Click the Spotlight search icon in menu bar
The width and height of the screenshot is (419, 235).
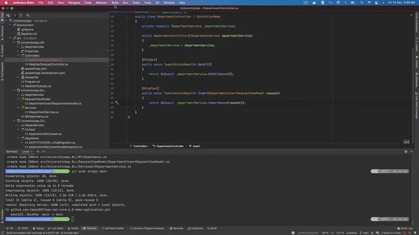362,3
